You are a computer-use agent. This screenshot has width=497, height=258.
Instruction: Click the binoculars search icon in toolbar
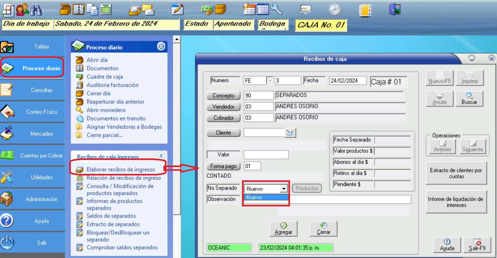click(x=36, y=10)
